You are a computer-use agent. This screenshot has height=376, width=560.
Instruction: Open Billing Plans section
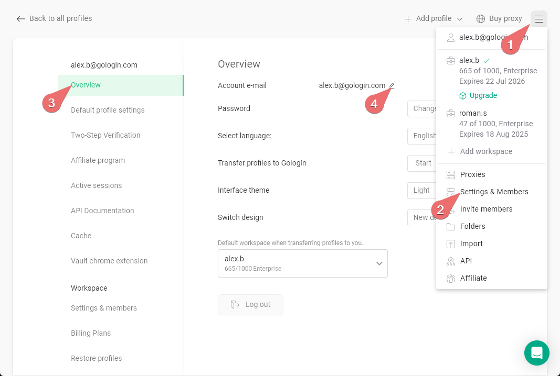pyautogui.click(x=91, y=333)
